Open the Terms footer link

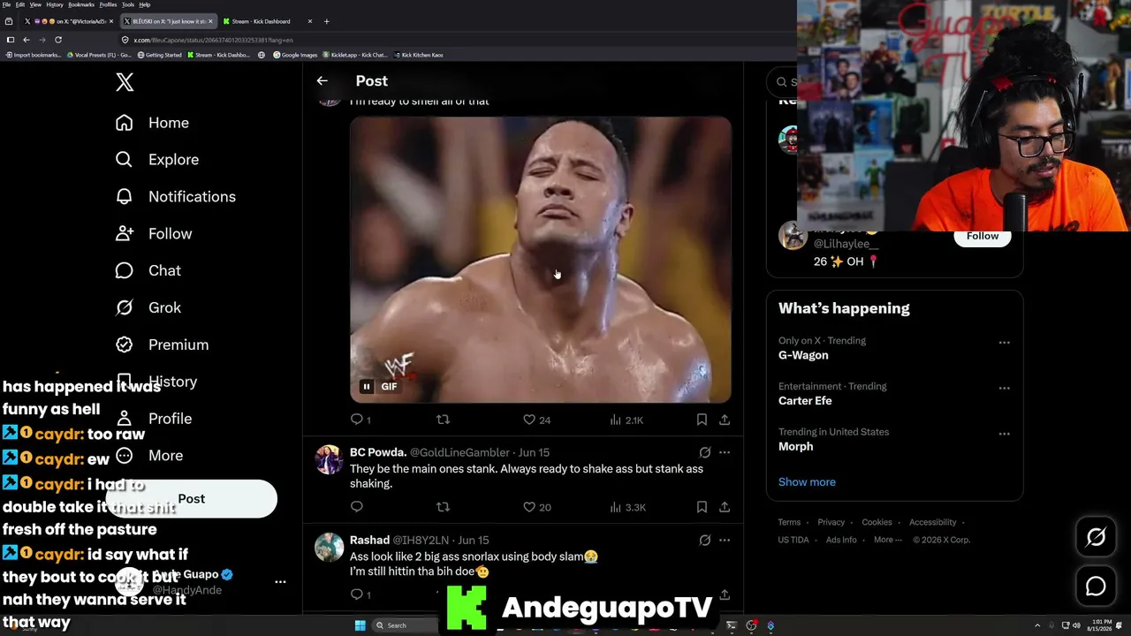pos(789,522)
